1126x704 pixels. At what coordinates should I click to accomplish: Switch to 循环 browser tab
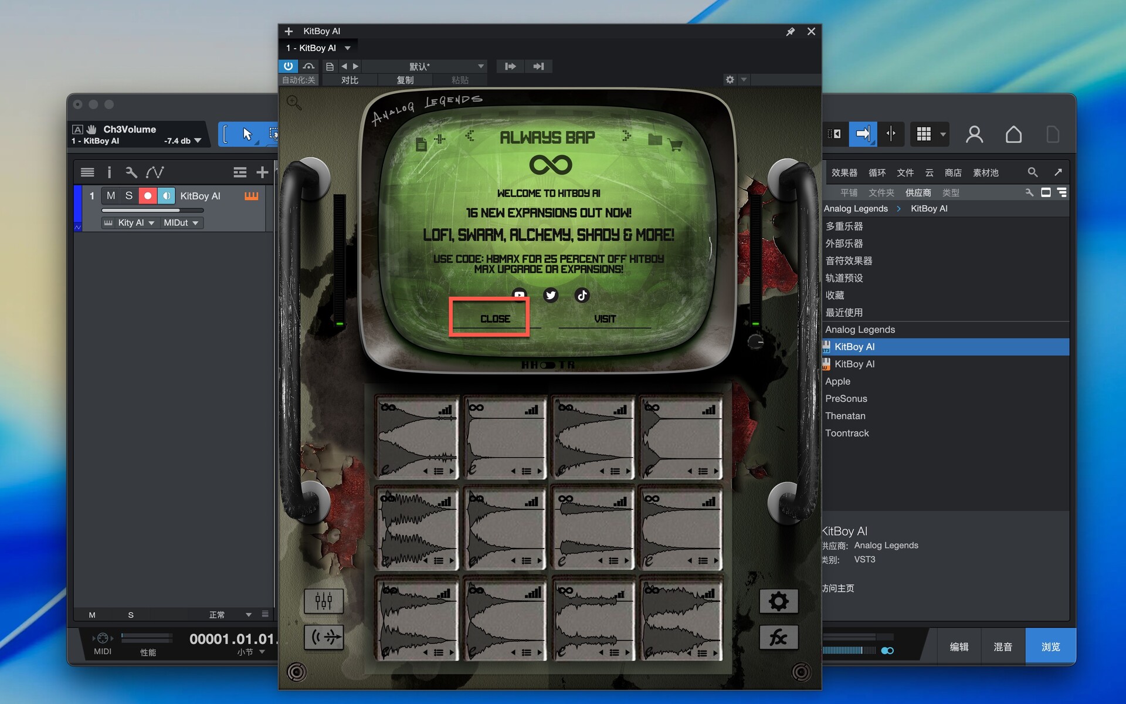coord(877,172)
